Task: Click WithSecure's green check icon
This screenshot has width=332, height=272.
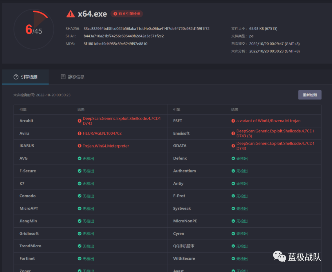Action: [x=233, y=258]
